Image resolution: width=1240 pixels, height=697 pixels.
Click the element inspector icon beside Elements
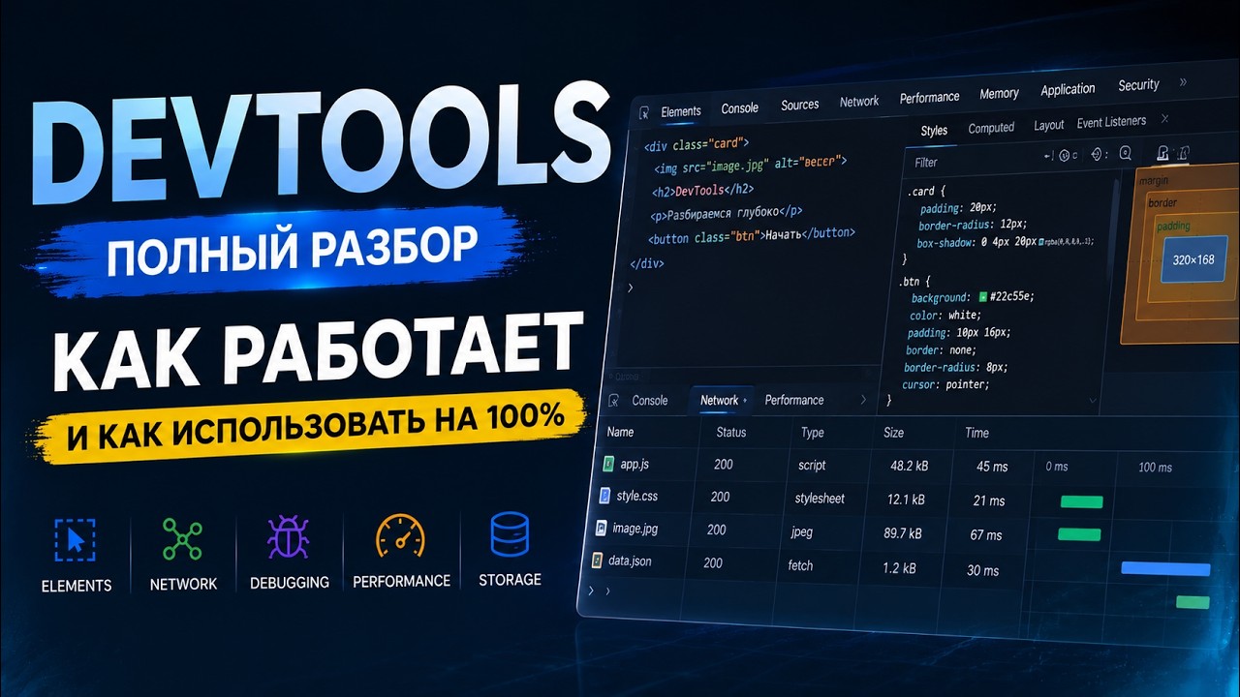(645, 112)
